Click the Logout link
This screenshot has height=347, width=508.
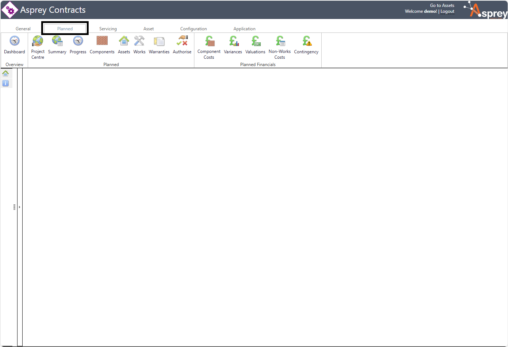(447, 11)
